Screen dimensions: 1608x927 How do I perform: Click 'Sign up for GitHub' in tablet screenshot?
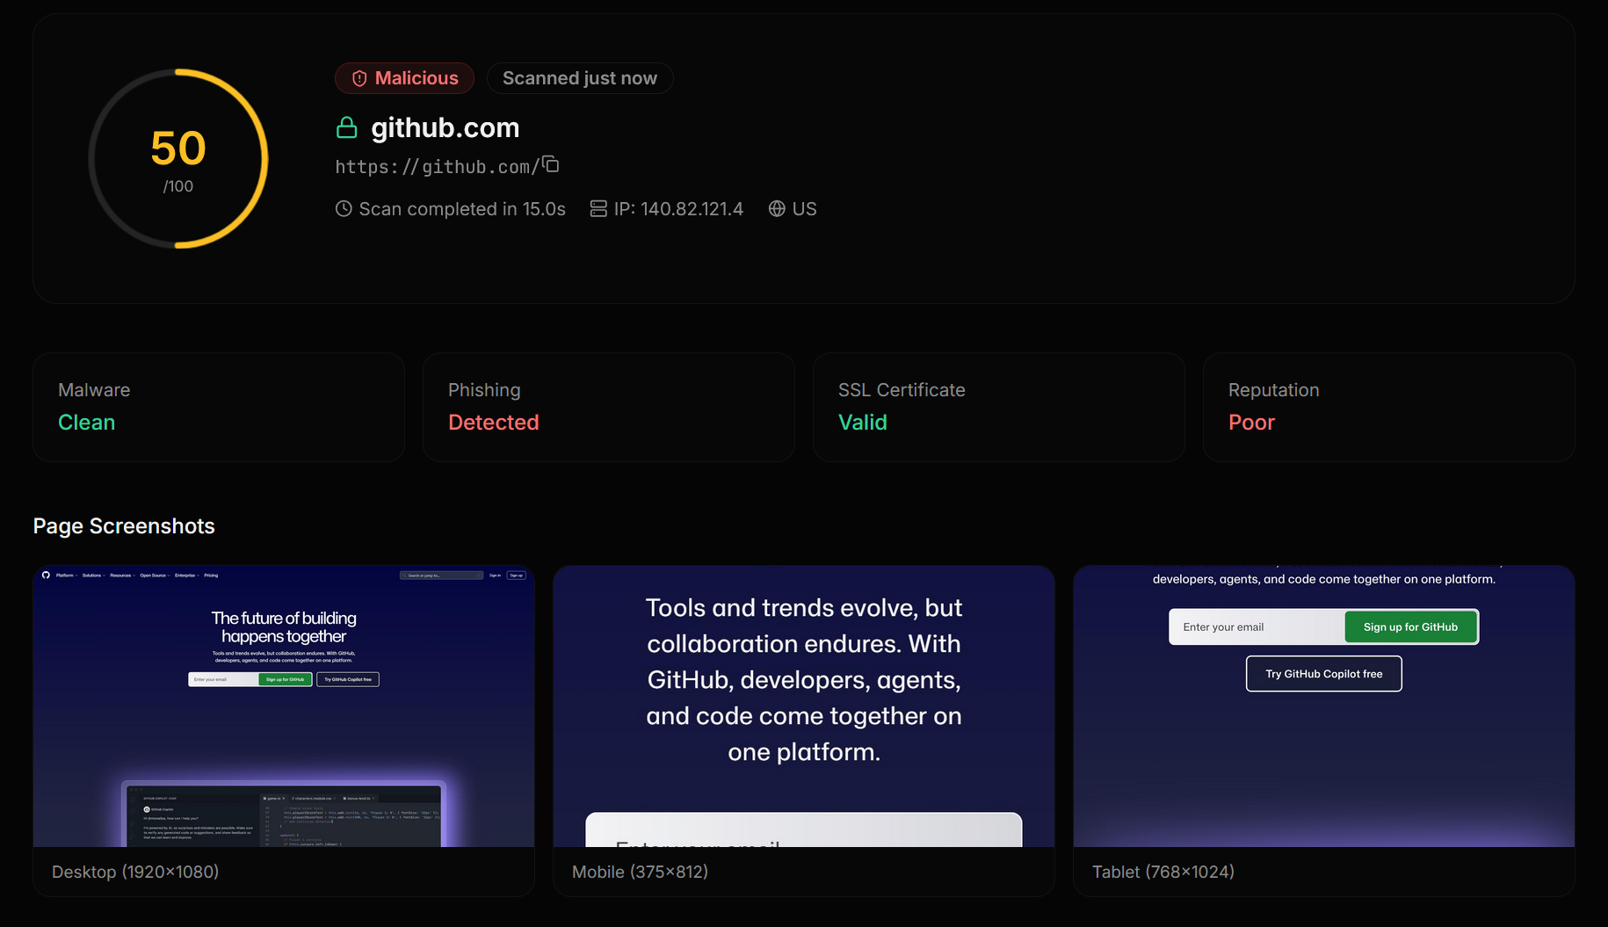1410,627
